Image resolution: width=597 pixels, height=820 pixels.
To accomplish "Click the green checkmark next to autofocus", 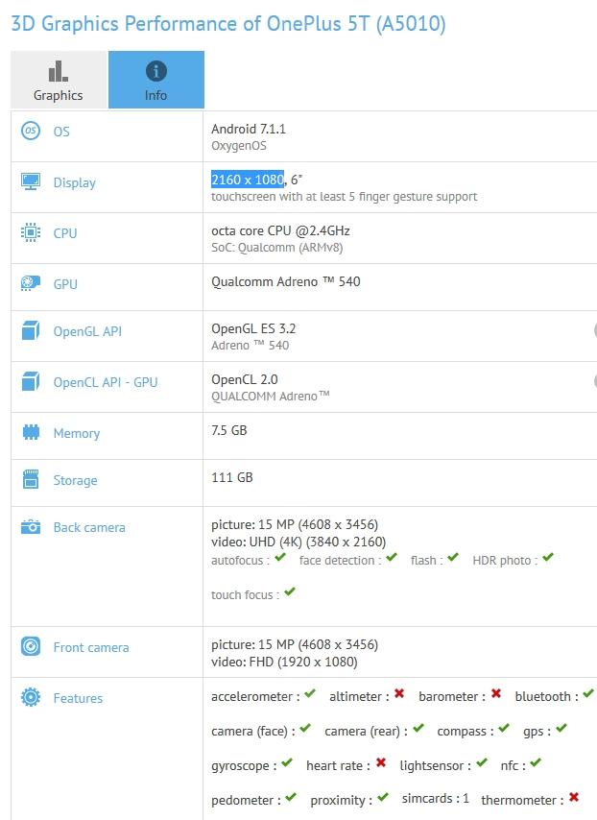I will pyautogui.click(x=280, y=557).
